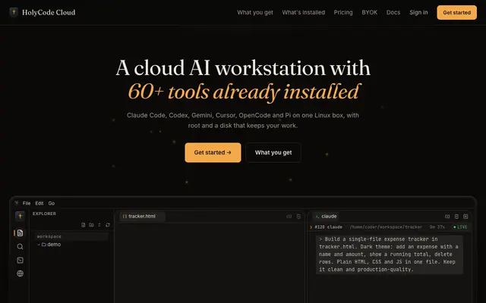The image size is (486, 303).
Task: Click the headline 60+ tools already installed
Action: pyautogui.click(x=243, y=92)
